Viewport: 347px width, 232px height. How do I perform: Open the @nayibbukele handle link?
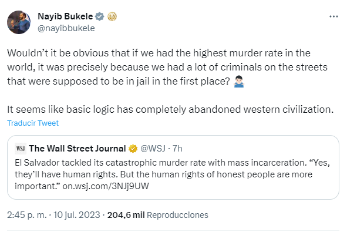66,28
